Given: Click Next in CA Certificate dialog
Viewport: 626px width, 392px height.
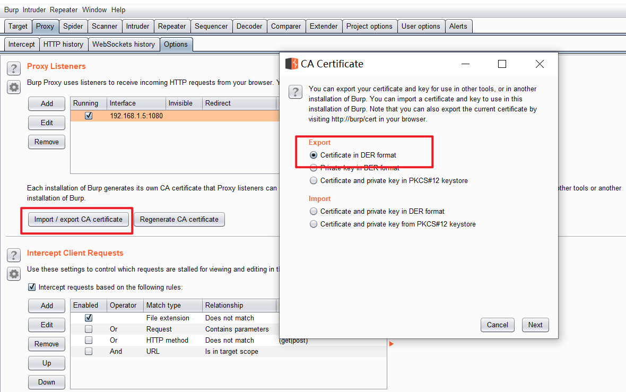Looking at the screenshot, I should (535, 325).
